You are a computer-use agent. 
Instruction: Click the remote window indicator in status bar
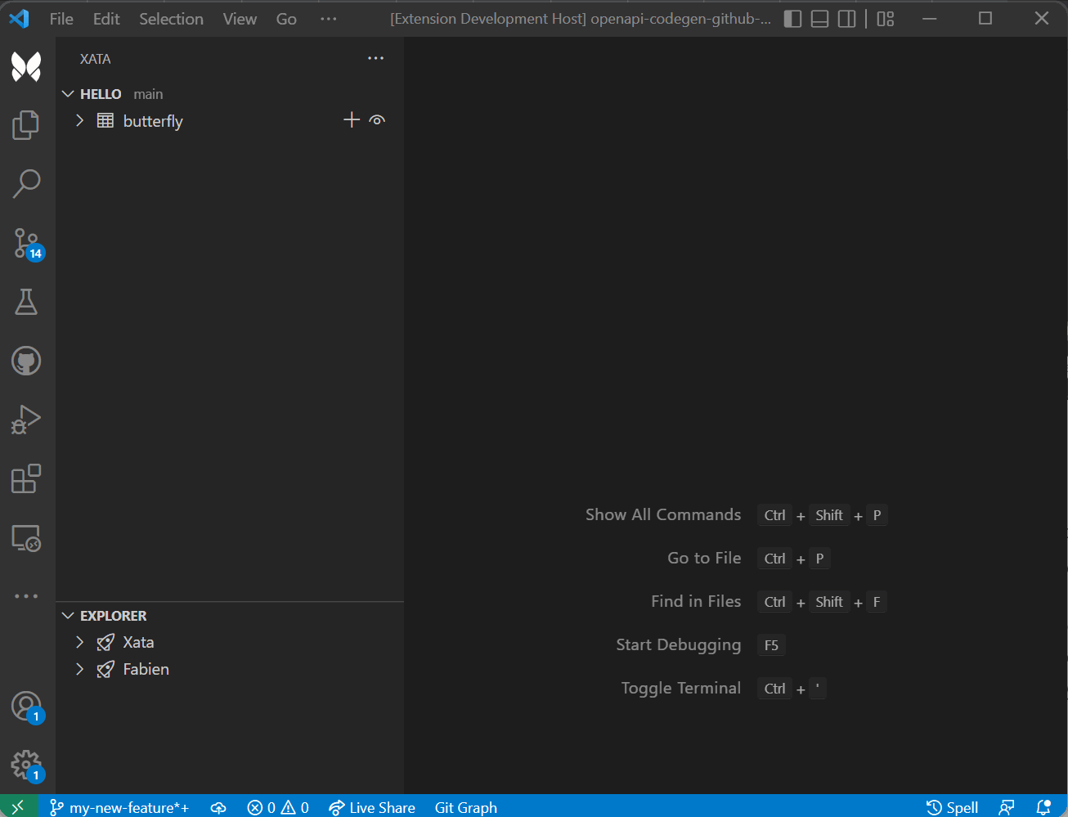(x=18, y=807)
